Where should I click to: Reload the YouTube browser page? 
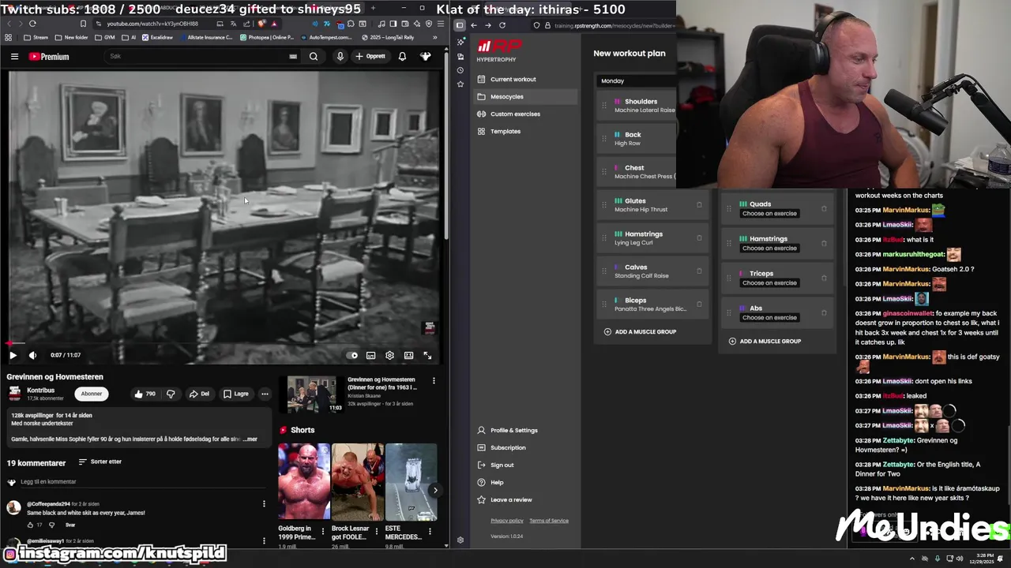[x=32, y=24]
